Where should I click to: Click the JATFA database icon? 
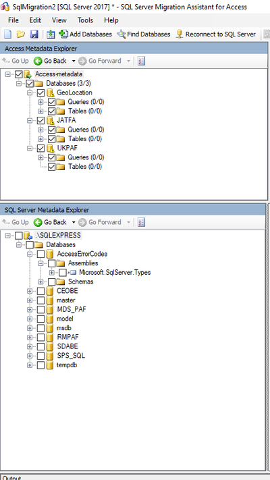point(50,121)
